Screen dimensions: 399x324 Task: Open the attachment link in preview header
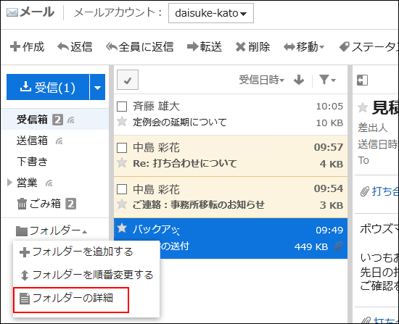(384, 191)
